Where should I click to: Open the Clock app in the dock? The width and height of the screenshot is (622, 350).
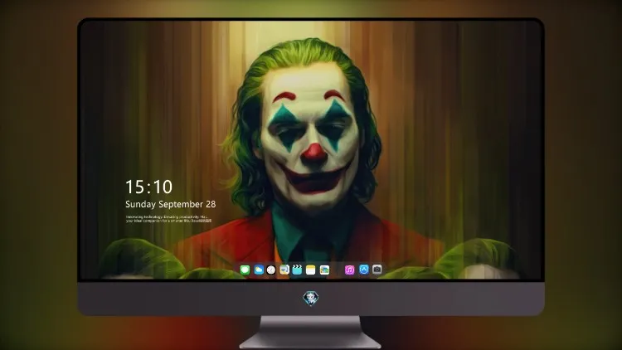[x=271, y=270]
